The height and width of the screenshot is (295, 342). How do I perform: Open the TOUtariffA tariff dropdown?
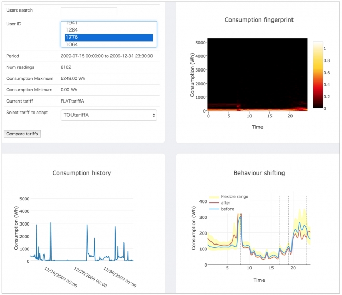point(108,115)
